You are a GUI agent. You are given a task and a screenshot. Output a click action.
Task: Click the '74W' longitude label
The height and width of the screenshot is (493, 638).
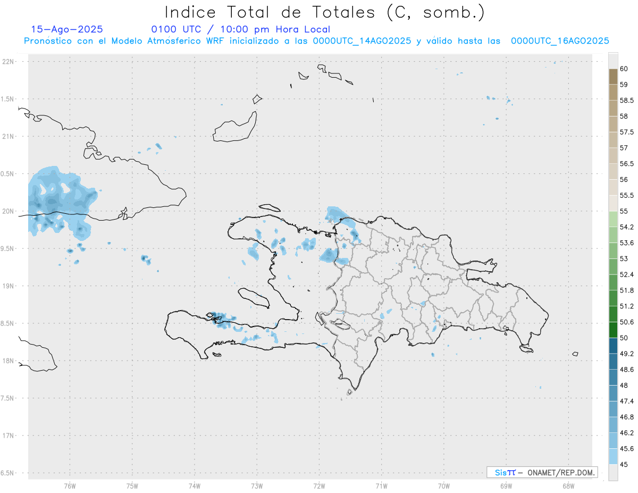pos(195,486)
